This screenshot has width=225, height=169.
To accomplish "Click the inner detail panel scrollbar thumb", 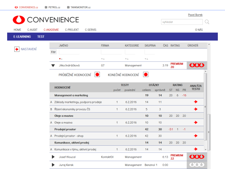I will (x=205, y=107).
